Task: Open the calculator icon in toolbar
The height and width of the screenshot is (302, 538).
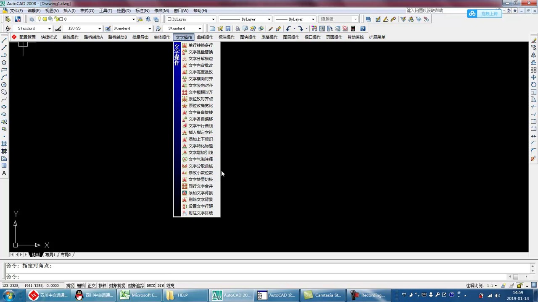Action: [353, 29]
